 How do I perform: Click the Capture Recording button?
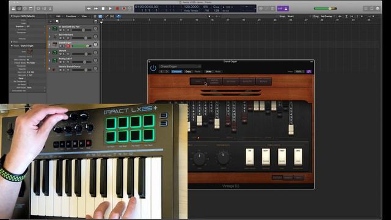click(124, 9)
